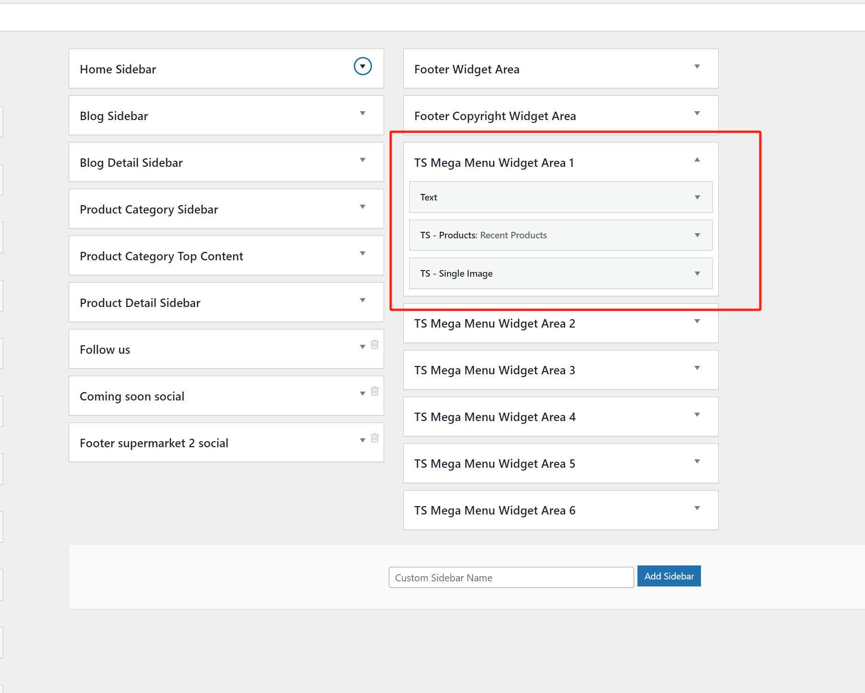The width and height of the screenshot is (865, 693).
Task: Expand the Footer Widget Area
Action: [x=697, y=67]
